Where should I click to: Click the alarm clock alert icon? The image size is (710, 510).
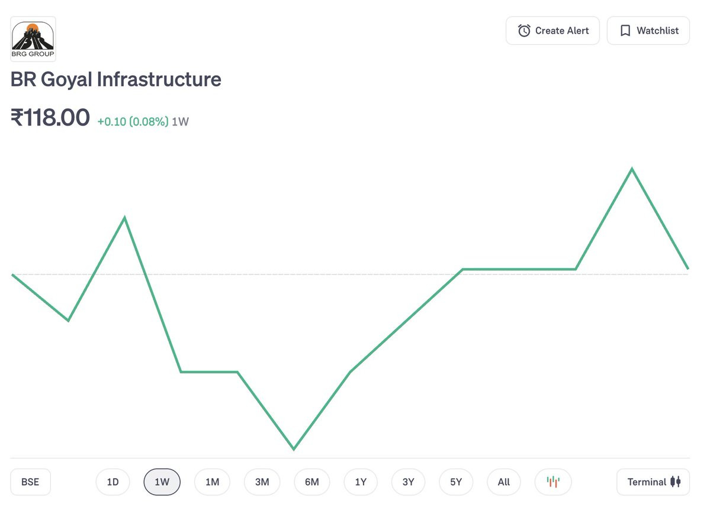(524, 31)
